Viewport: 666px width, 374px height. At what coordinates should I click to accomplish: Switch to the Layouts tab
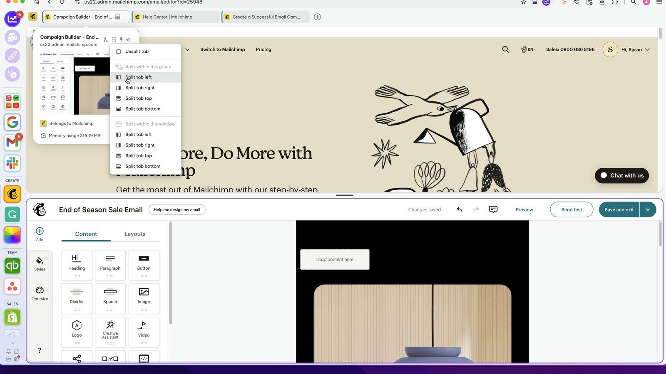135,234
